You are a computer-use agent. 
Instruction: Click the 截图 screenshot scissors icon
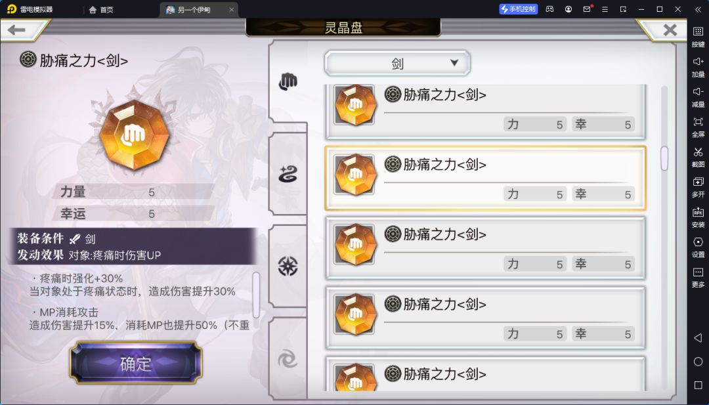click(698, 156)
